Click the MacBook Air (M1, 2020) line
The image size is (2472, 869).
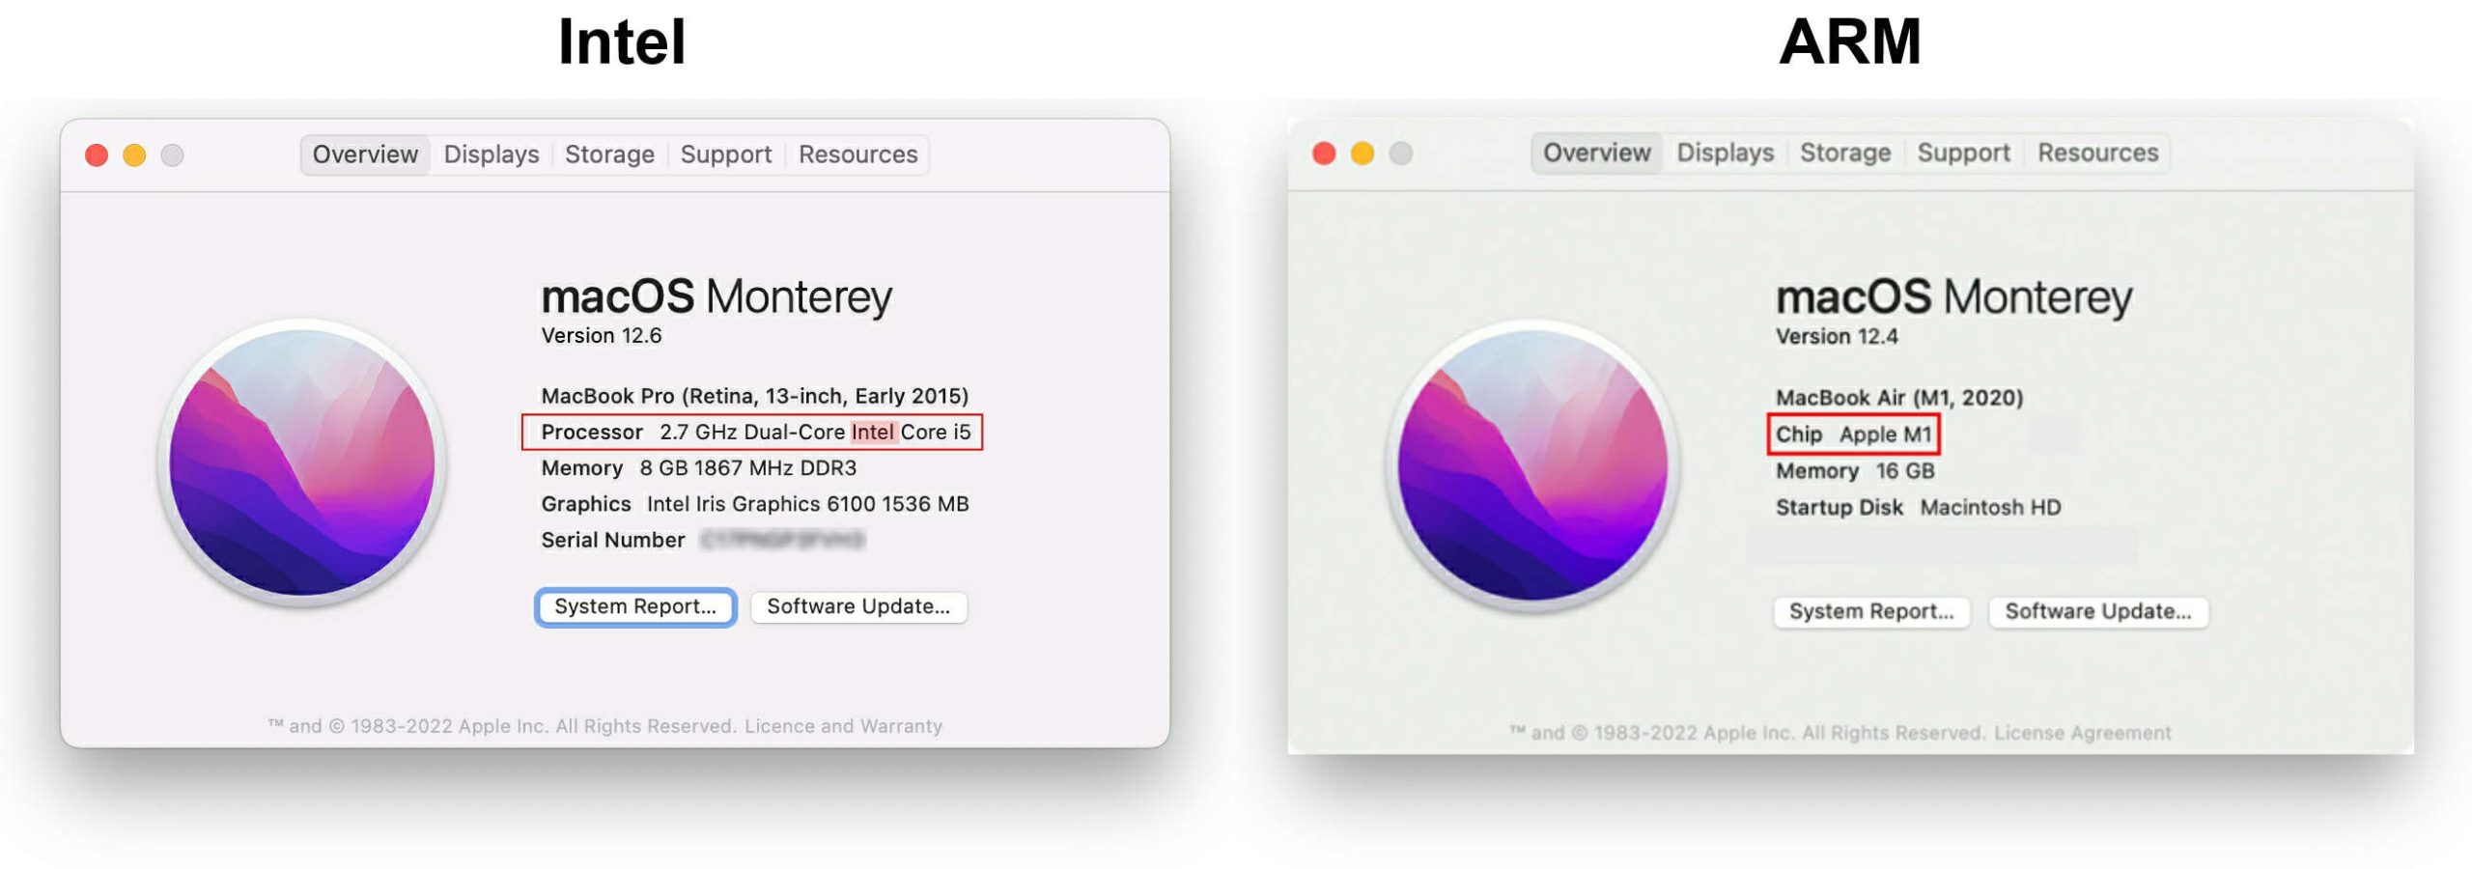[1898, 398]
